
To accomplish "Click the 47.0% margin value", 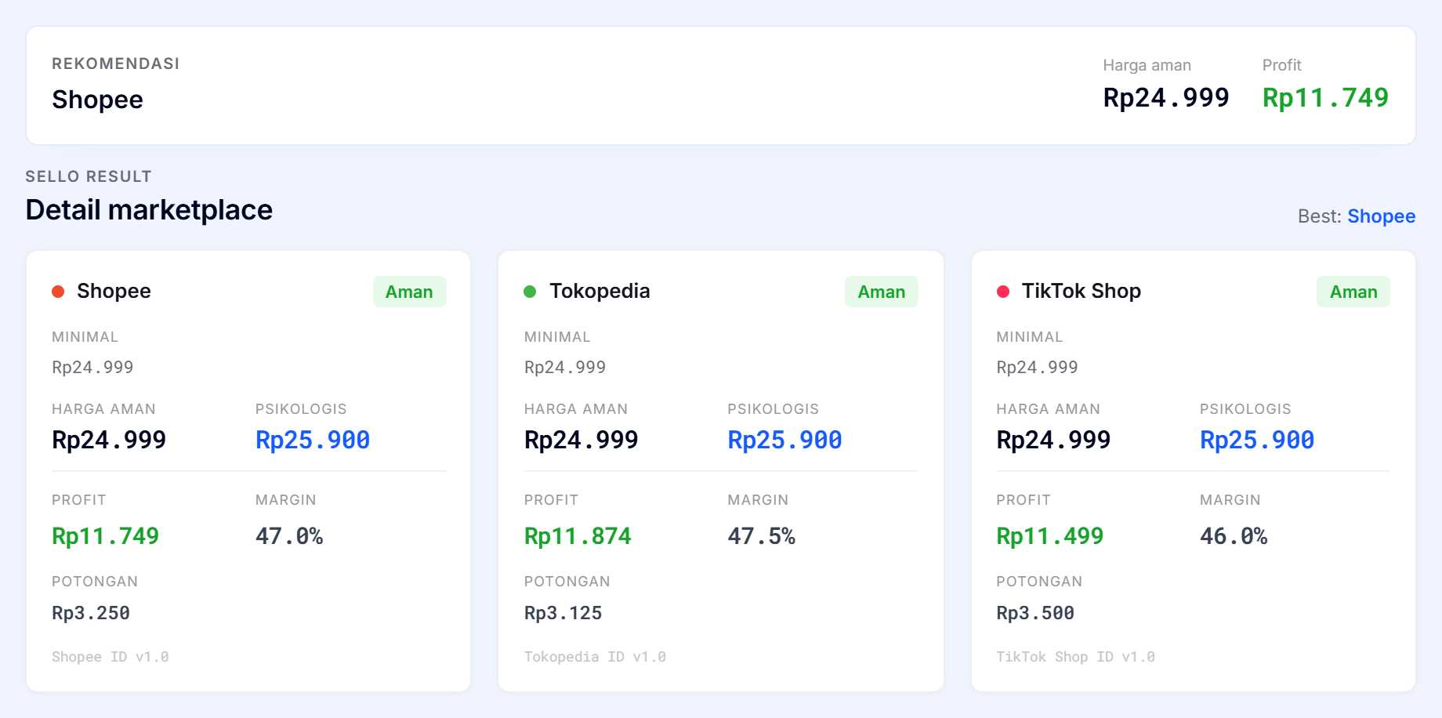I will coord(289,536).
